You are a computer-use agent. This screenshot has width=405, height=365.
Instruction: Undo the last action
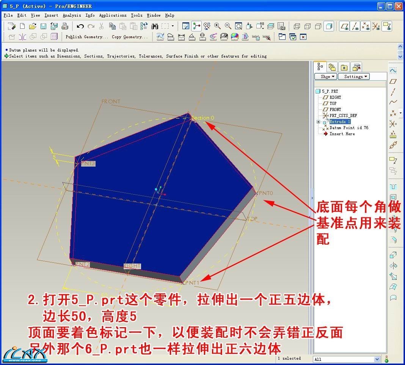pyautogui.click(x=80, y=26)
